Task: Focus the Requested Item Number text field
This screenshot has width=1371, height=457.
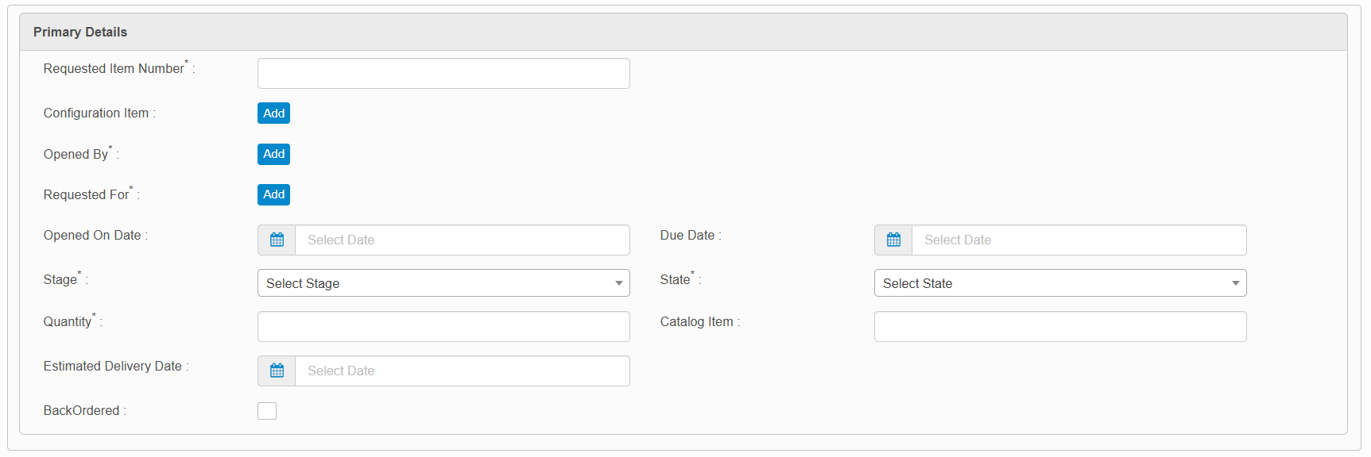Action: coord(443,73)
